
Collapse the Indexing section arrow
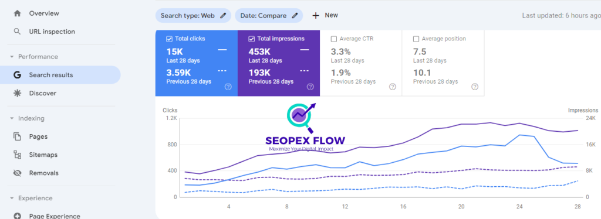[x=12, y=118]
